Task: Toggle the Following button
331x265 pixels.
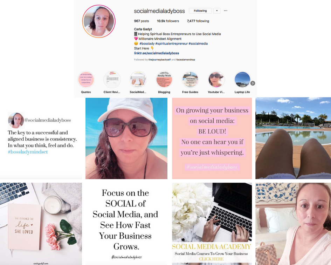Action: click(x=200, y=11)
